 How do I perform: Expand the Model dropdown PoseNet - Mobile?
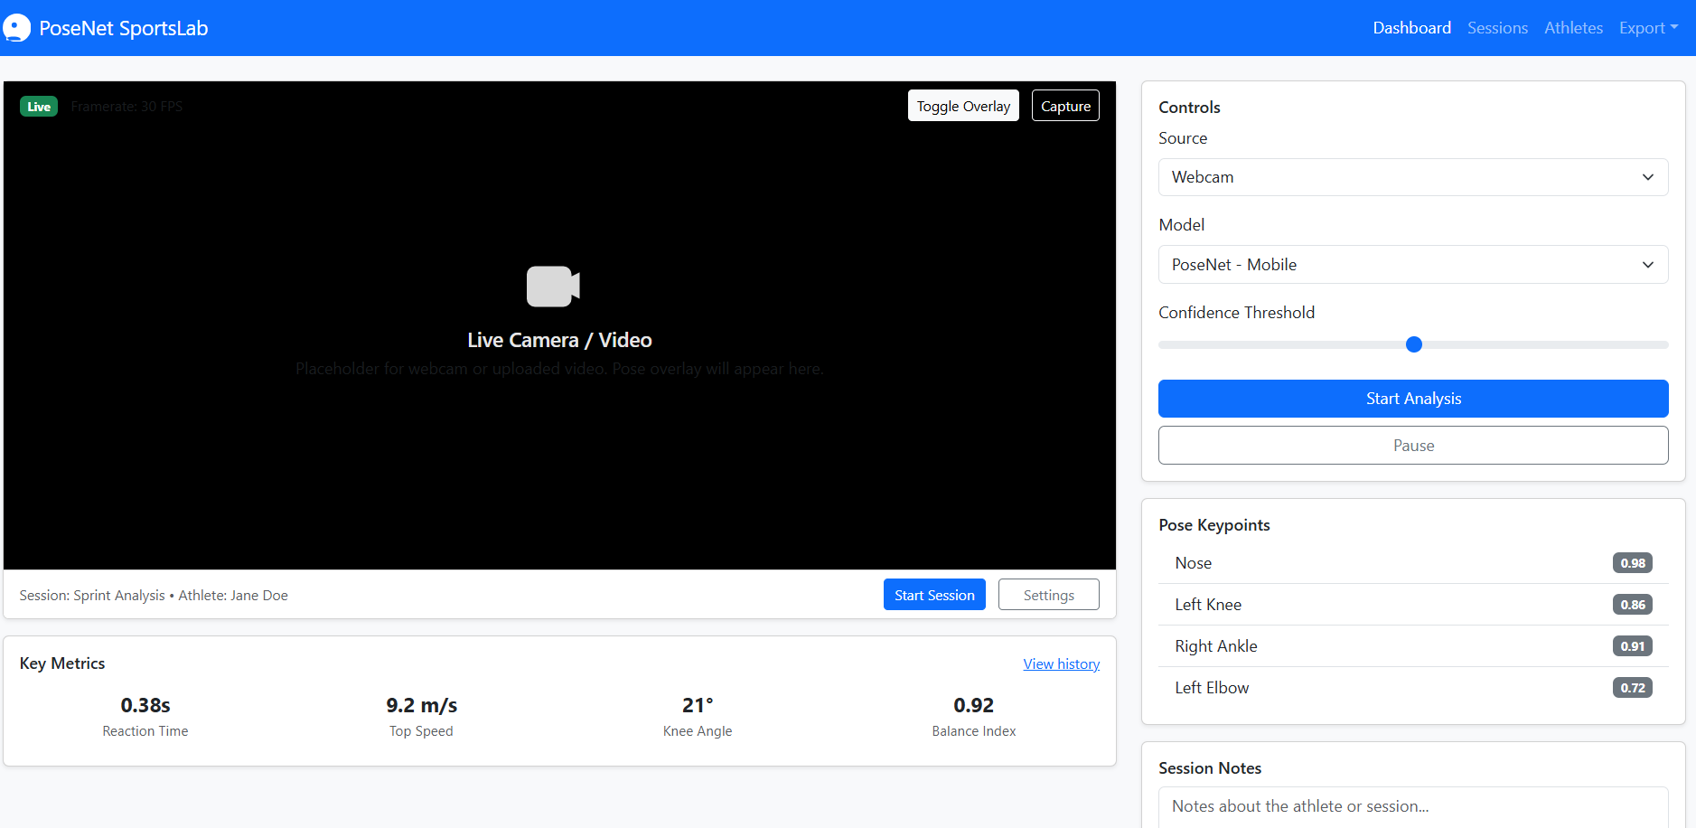(x=1413, y=265)
